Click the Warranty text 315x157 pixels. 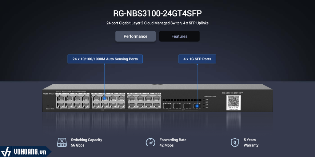251,145
